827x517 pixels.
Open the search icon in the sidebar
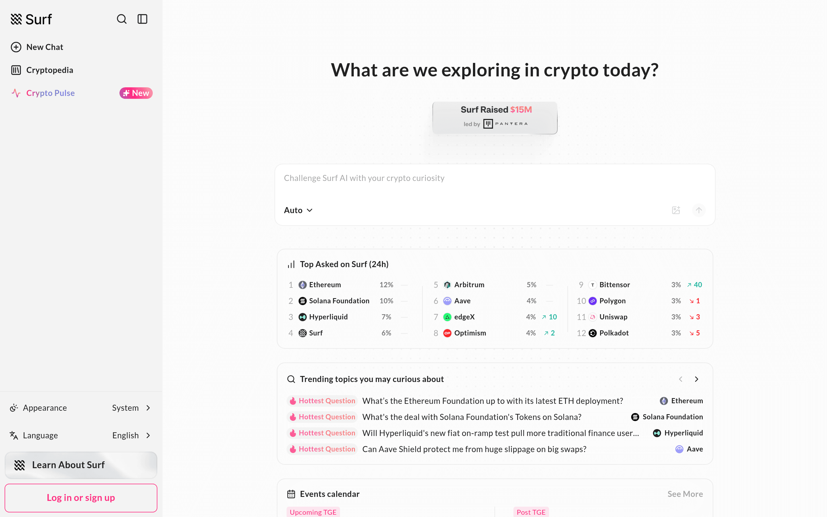click(x=122, y=19)
